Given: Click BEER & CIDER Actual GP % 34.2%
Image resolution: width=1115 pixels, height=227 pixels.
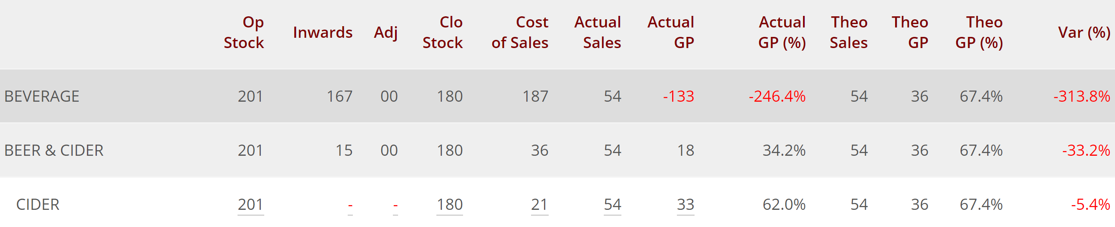Looking at the screenshot, I should (784, 150).
